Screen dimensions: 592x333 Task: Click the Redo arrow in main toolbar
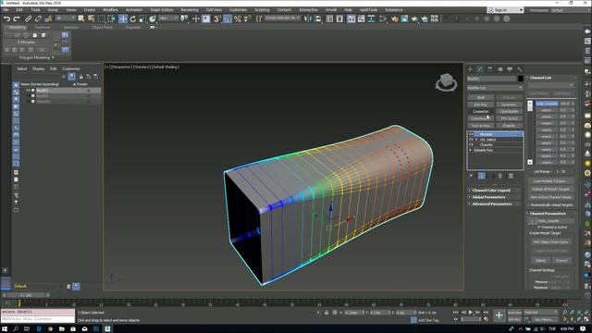coord(17,18)
